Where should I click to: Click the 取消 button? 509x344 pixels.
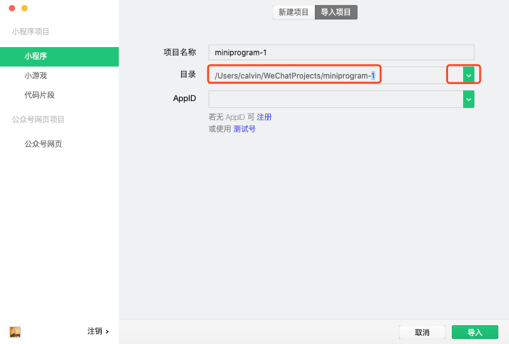coord(422,332)
